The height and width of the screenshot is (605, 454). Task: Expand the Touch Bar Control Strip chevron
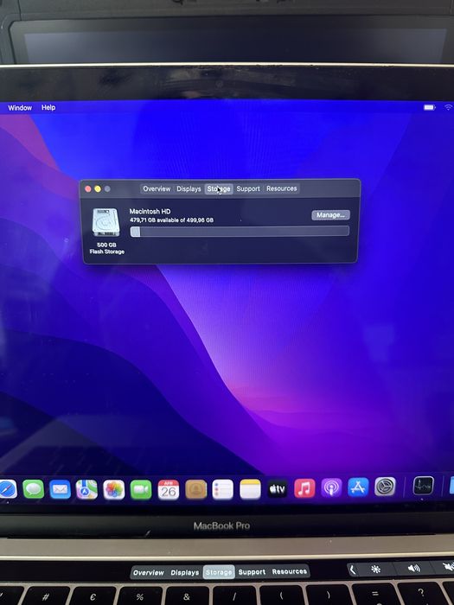tap(353, 570)
